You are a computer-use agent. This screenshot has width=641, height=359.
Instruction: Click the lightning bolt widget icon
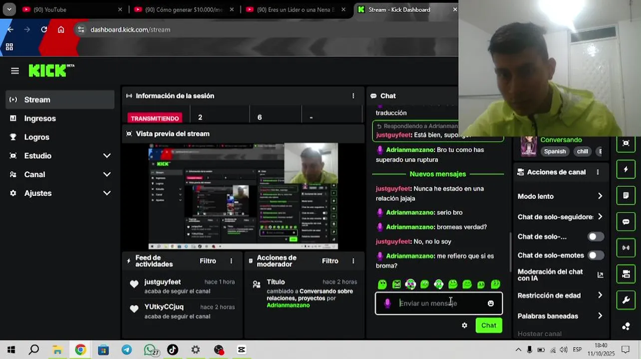(x=626, y=170)
